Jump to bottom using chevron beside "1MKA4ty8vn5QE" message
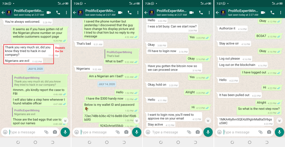Viewport: 285px width, 147px height. pos(279,120)
